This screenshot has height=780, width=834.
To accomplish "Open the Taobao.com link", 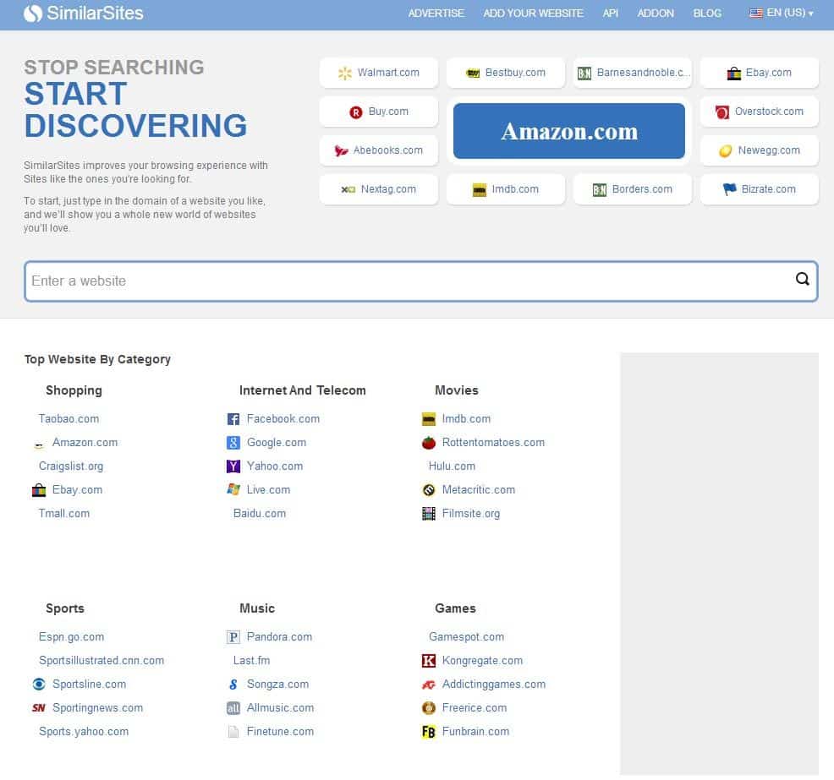I will coord(69,419).
